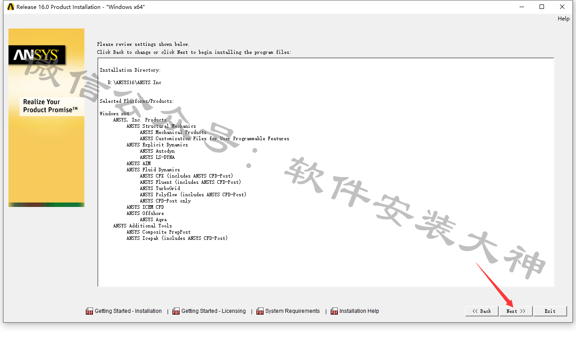The image size is (576, 340).
Task: Click the 'ANSYS Additional Tools' line
Action: (x=142, y=226)
